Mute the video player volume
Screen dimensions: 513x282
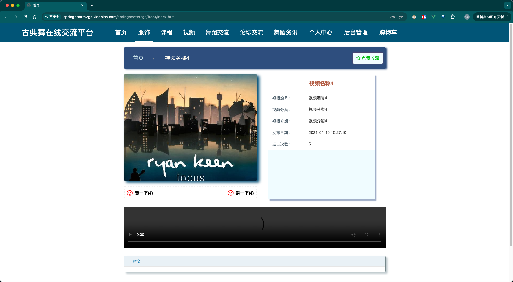pyautogui.click(x=353, y=235)
